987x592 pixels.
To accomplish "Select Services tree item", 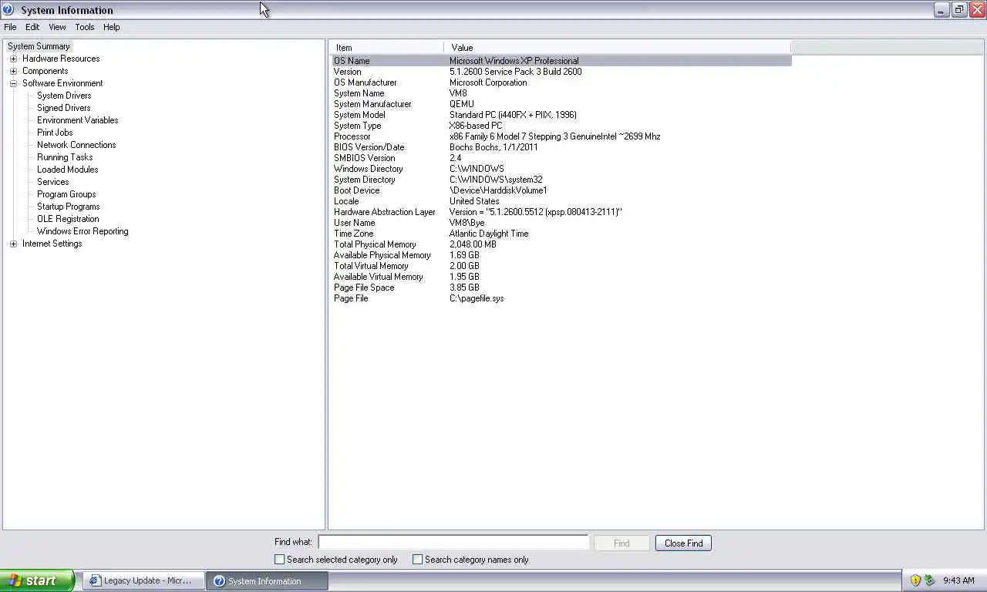I will coord(53,182).
